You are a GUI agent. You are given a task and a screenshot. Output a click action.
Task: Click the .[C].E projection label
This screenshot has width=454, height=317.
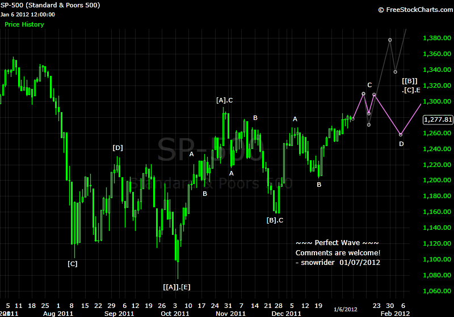coord(411,91)
